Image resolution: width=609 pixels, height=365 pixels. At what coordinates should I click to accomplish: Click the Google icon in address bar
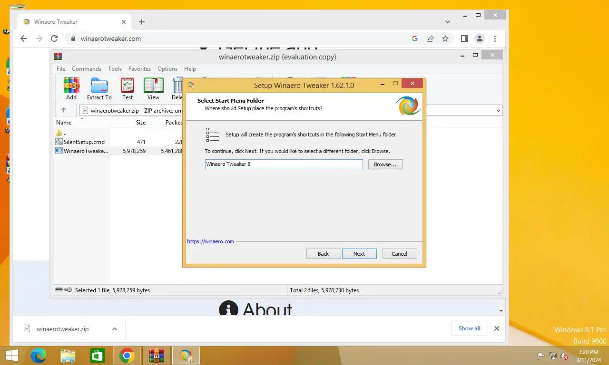(415, 38)
